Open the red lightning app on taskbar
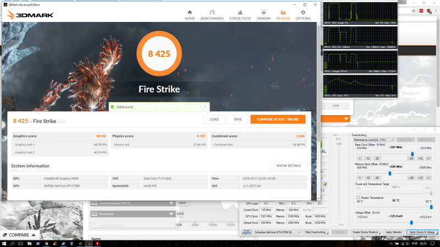The height and width of the screenshot is (247, 440). [x=97, y=244]
